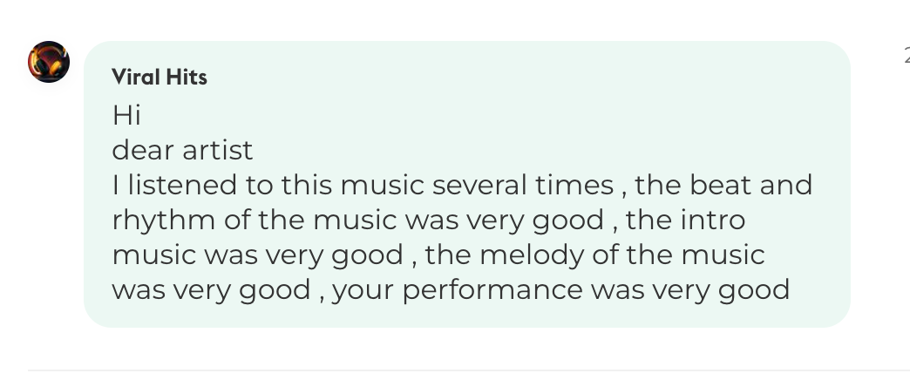Click the line starting "music was very good"

pos(438,254)
